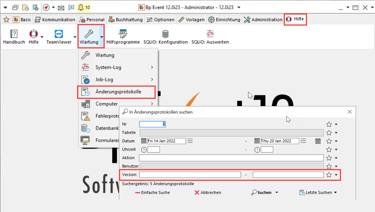Click SQLIO: Konfiguration database icon

(165, 37)
